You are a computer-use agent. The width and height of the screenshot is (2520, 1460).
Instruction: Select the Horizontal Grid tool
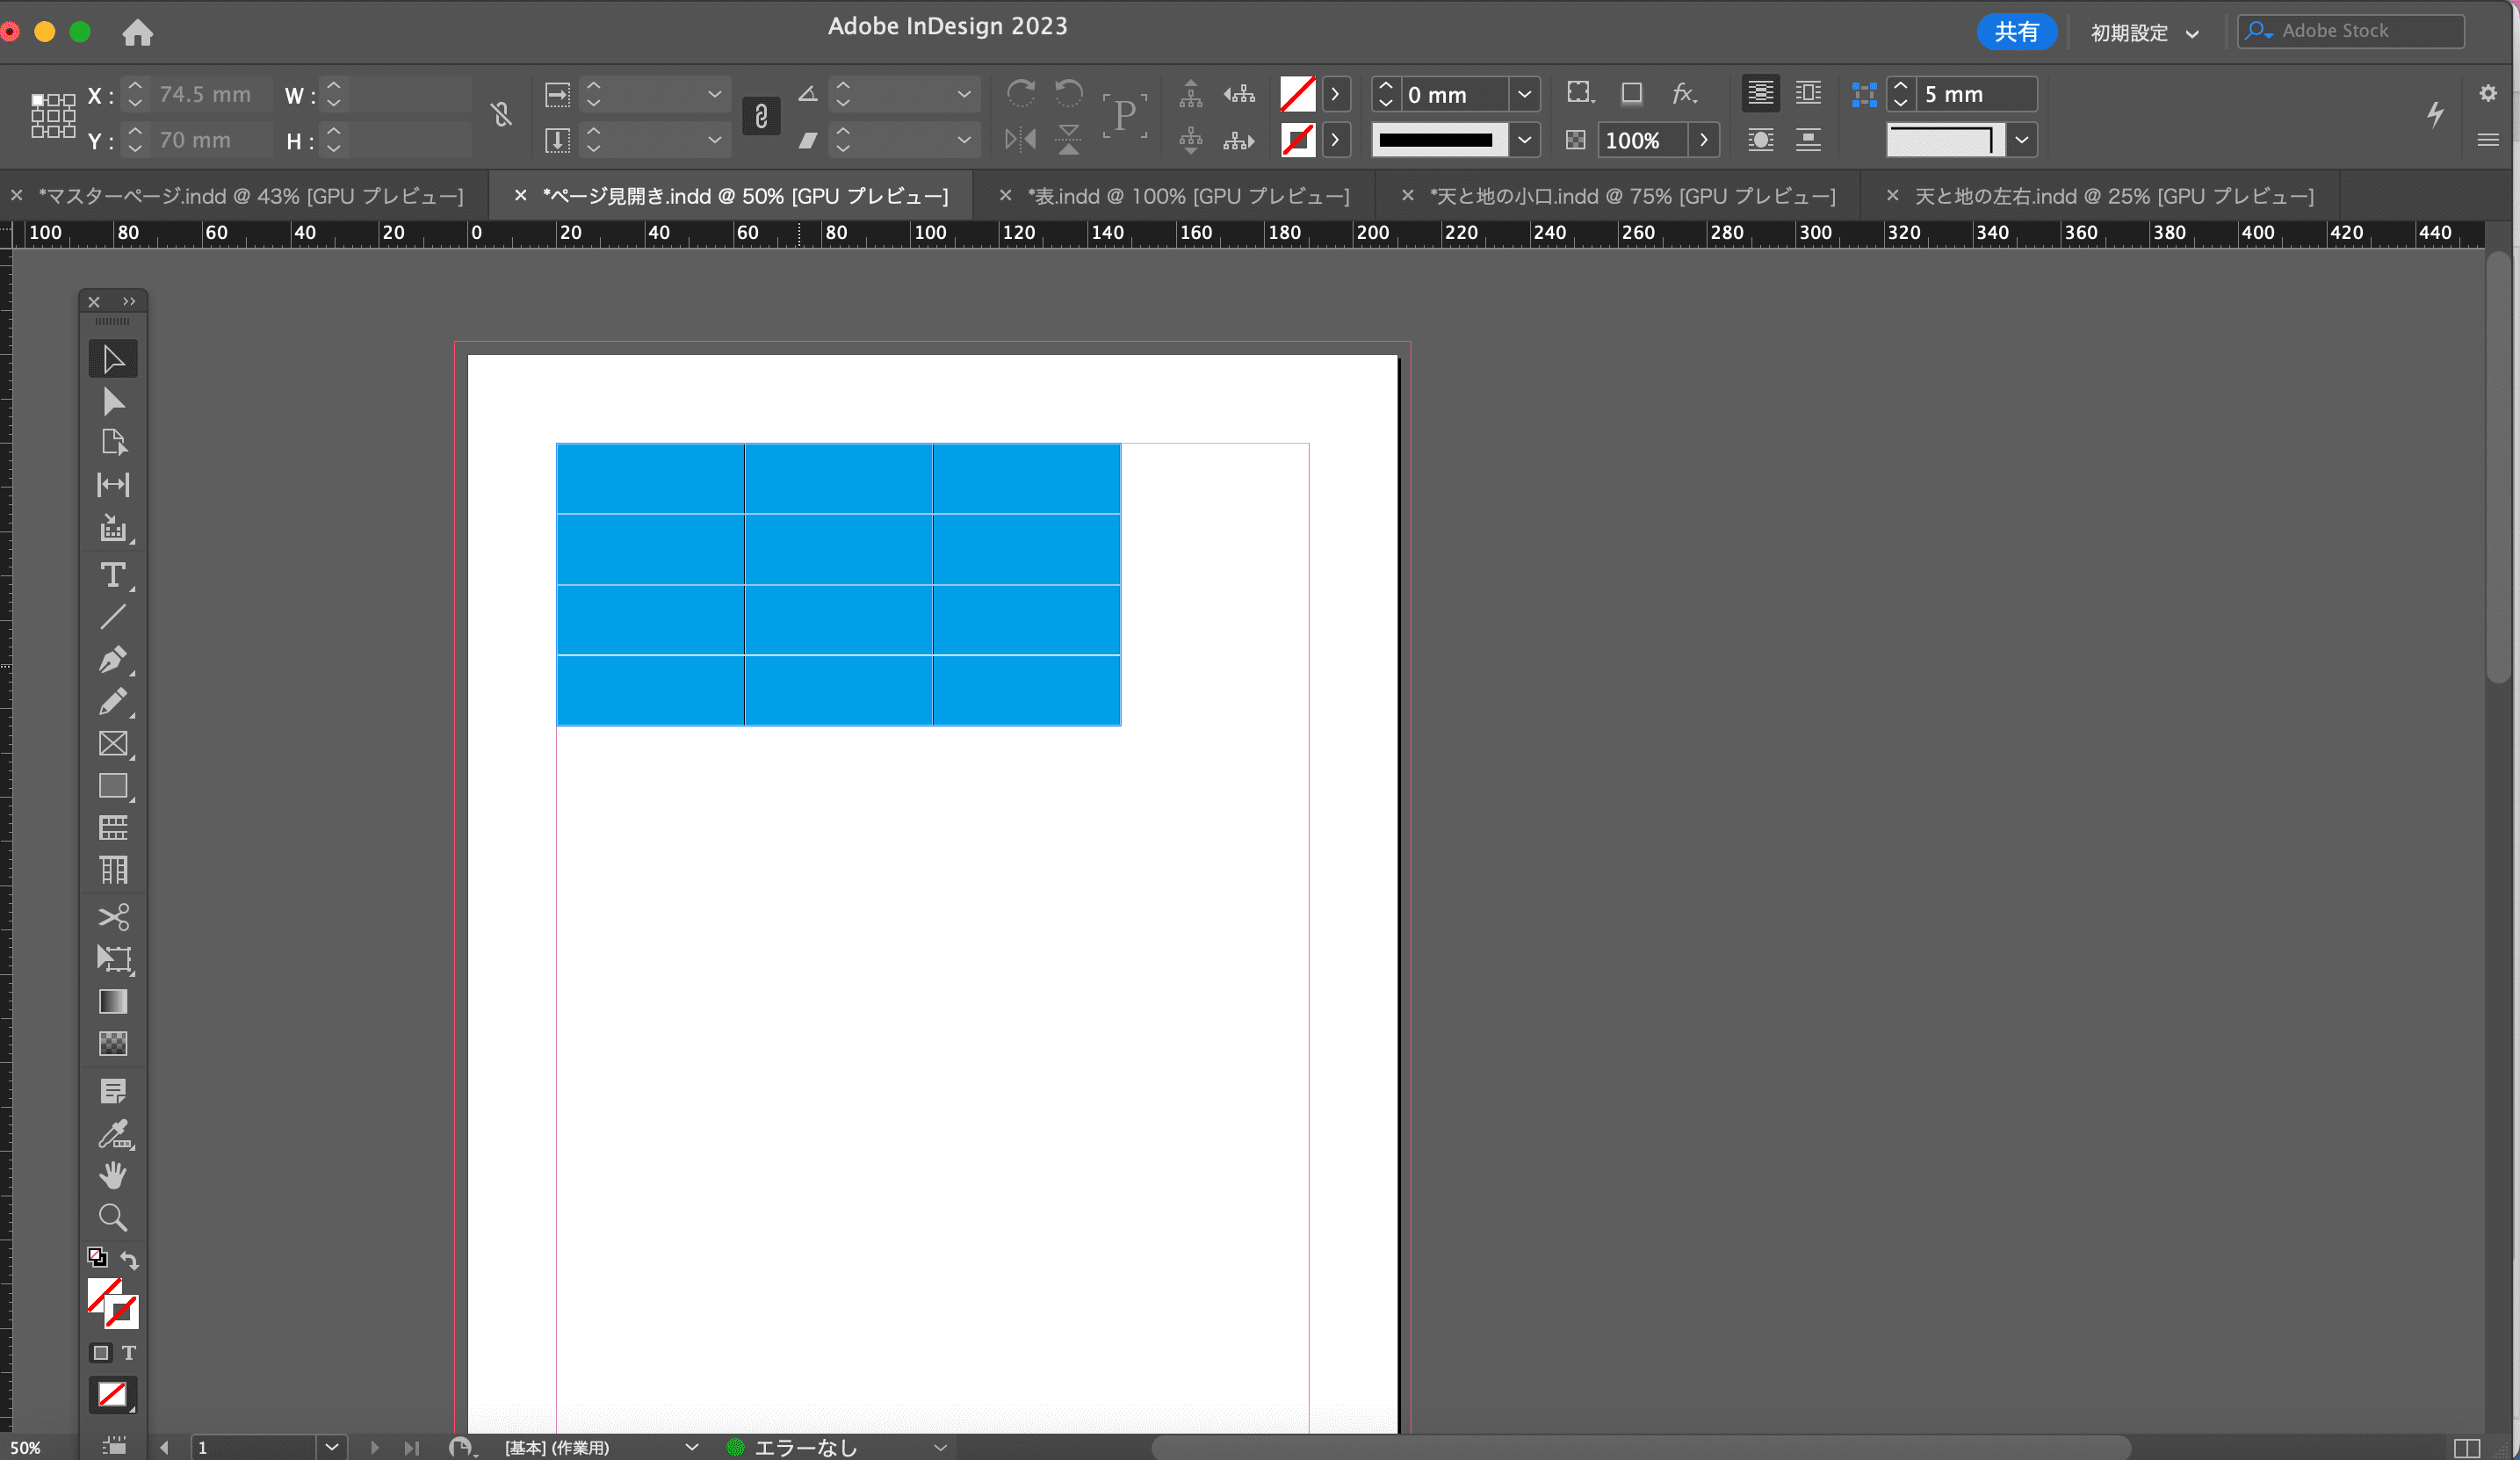coord(113,828)
